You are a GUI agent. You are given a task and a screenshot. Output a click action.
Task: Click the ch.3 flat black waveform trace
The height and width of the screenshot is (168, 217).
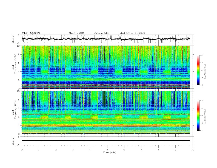(x=106, y=141)
